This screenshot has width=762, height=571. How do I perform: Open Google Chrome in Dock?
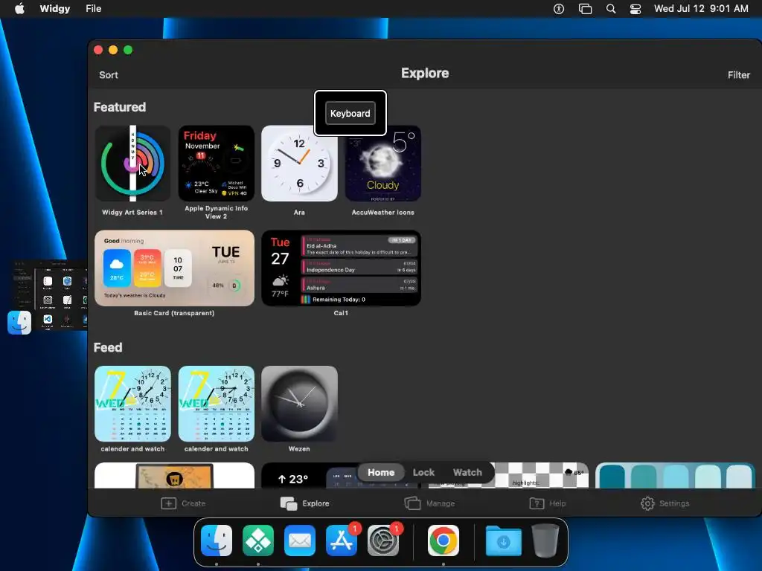[x=444, y=541]
